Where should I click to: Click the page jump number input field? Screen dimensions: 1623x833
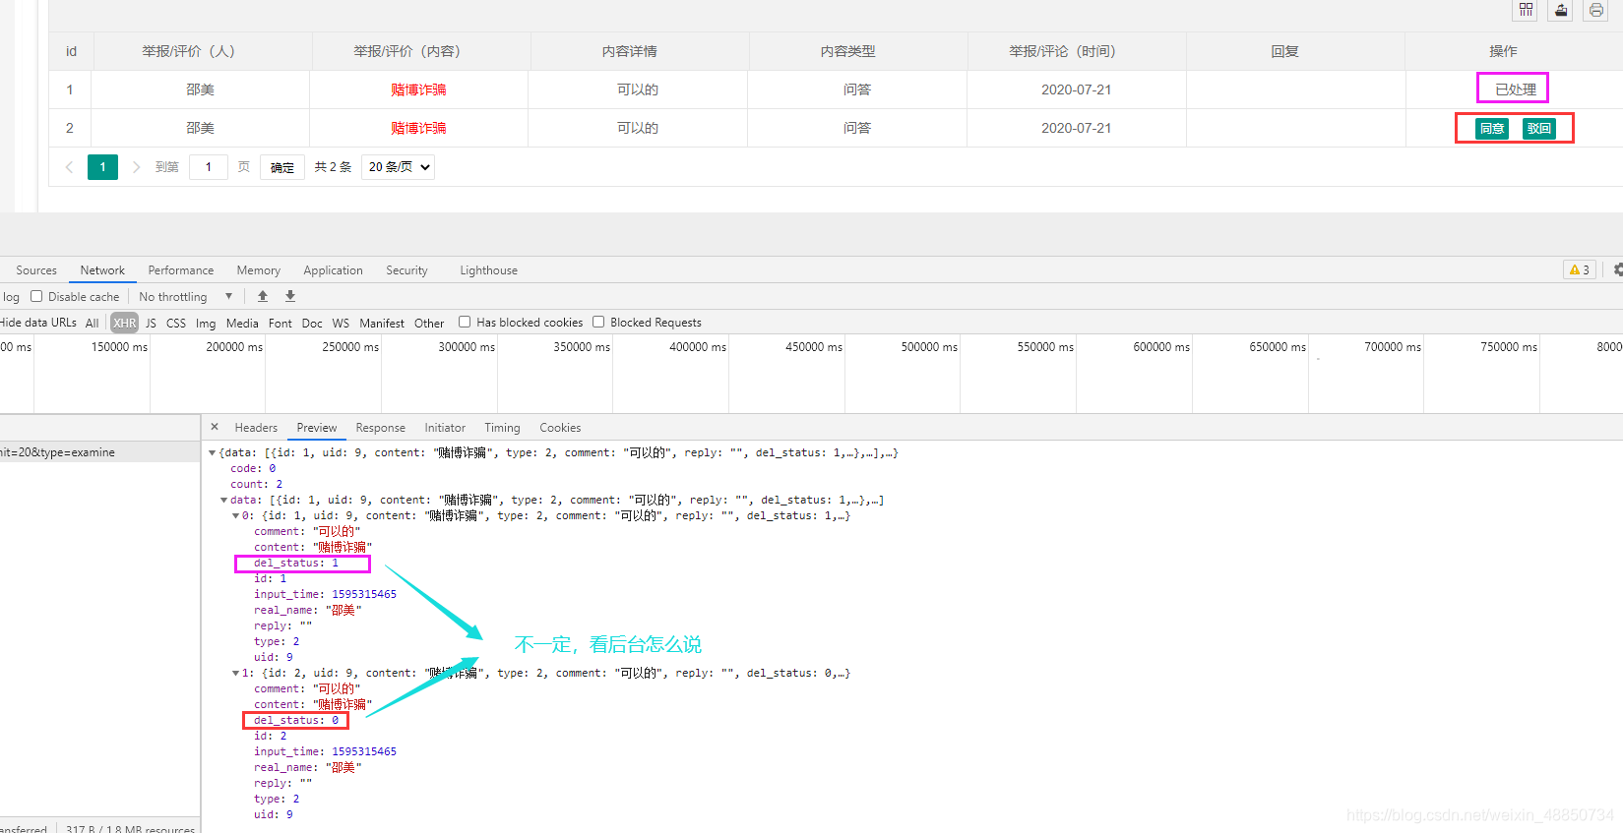[x=209, y=167]
